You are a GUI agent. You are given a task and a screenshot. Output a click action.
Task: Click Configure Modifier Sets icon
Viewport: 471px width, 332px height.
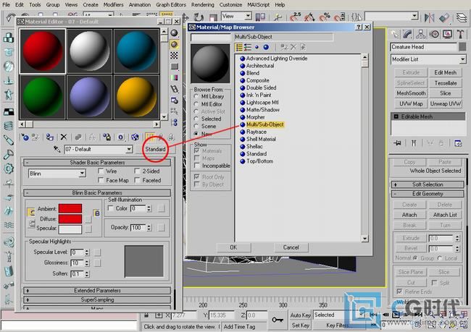coord(458,143)
